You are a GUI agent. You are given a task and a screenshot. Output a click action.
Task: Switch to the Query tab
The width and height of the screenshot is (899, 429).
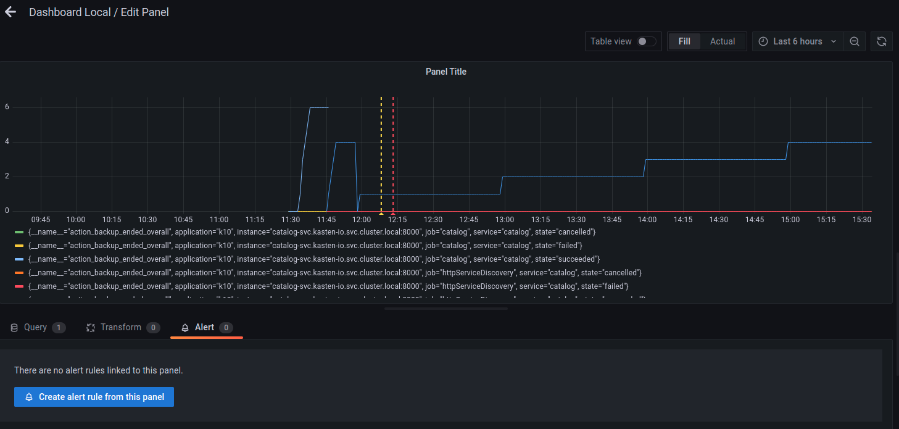tap(35, 327)
